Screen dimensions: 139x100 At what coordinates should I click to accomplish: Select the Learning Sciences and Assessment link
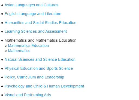(36, 32)
